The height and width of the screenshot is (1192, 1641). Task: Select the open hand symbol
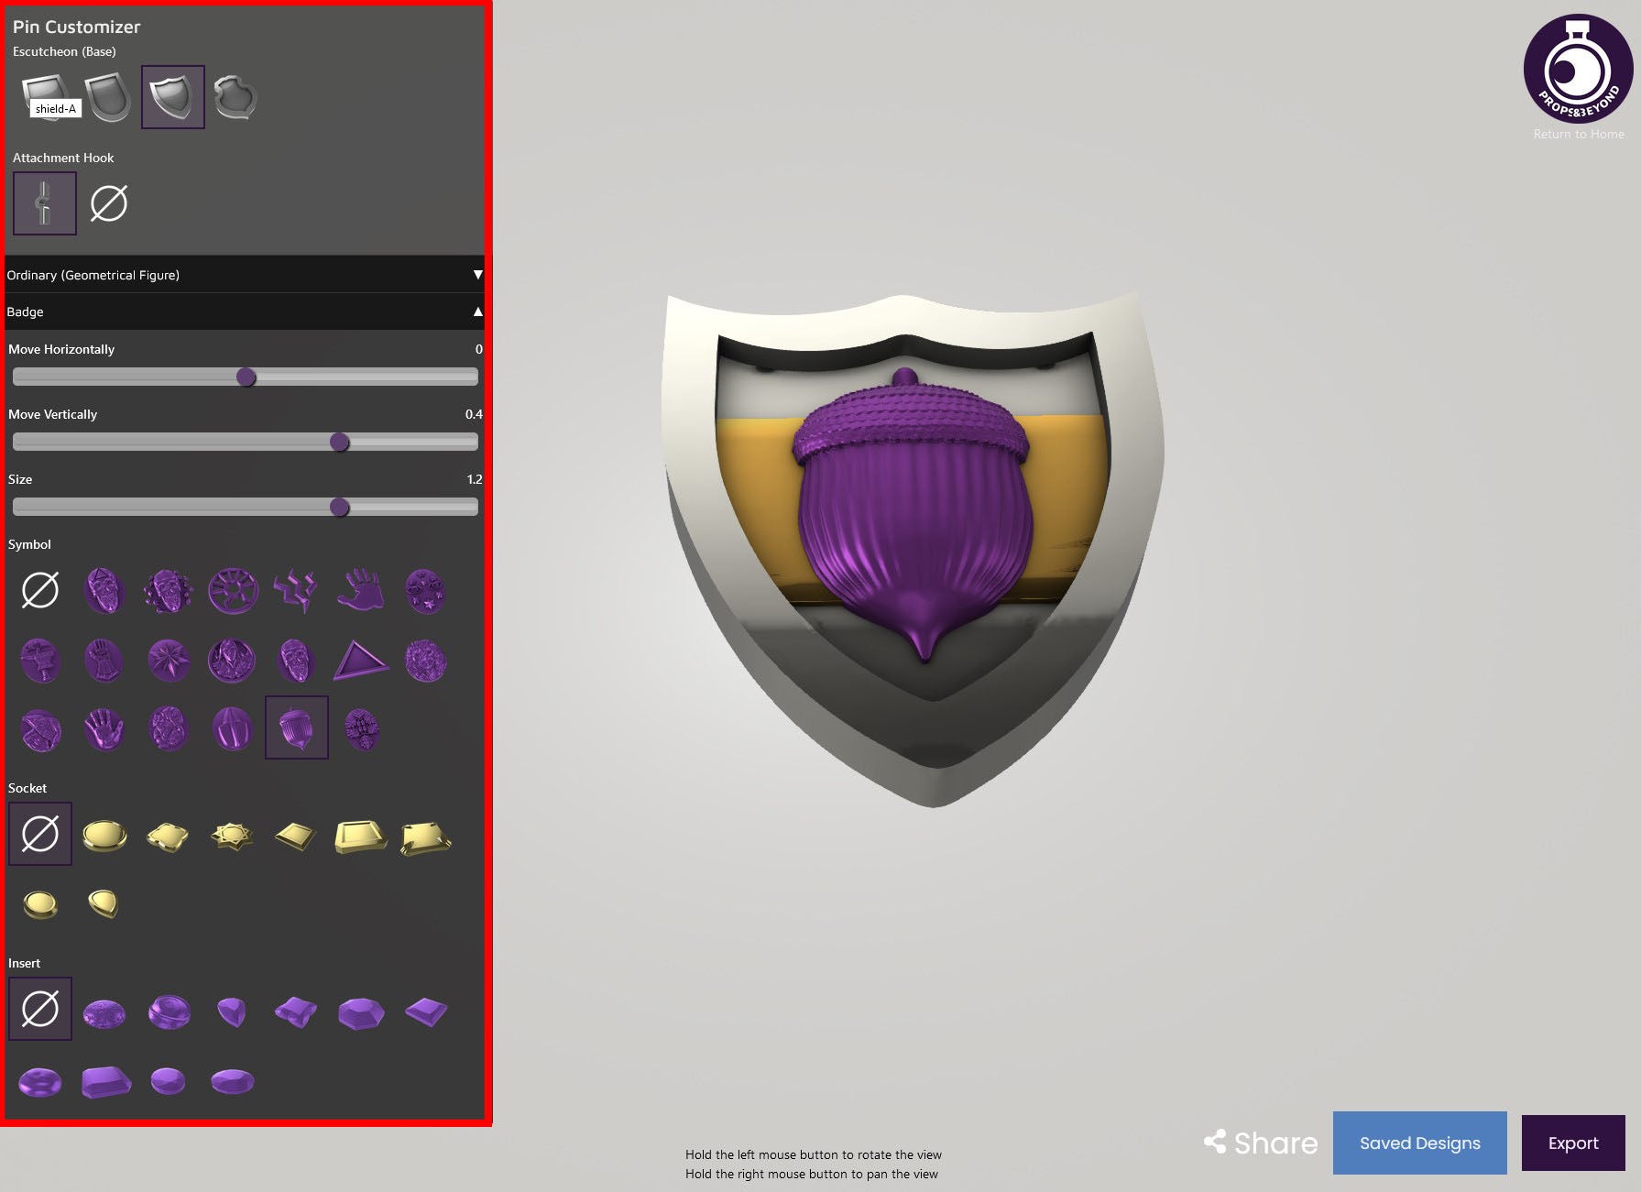click(x=360, y=590)
